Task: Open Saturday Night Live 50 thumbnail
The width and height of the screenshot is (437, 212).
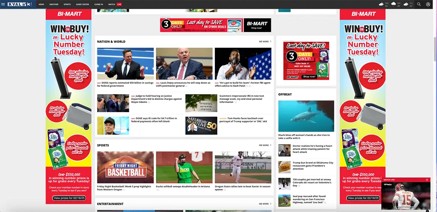Action: [x=201, y=126]
